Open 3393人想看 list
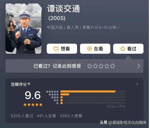This screenshot has width=150, height=128. coord(71,116)
